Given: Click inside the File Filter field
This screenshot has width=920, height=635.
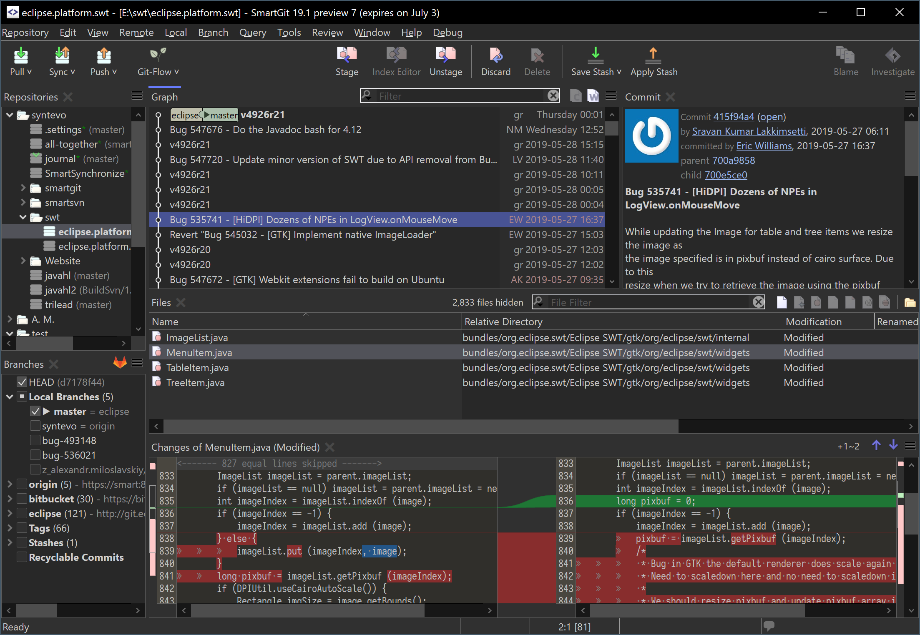Looking at the screenshot, I should (x=646, y=302).
